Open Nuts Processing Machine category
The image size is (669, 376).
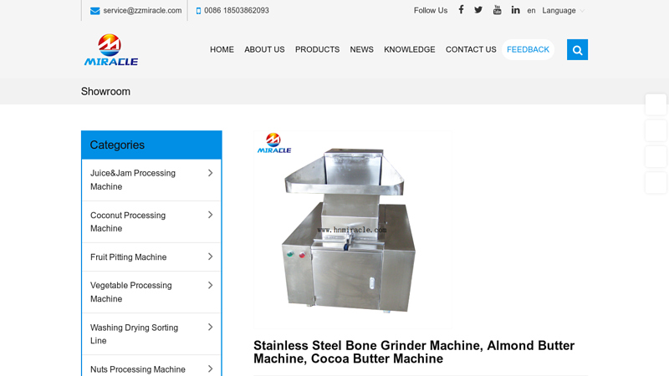tap(138, 369)
